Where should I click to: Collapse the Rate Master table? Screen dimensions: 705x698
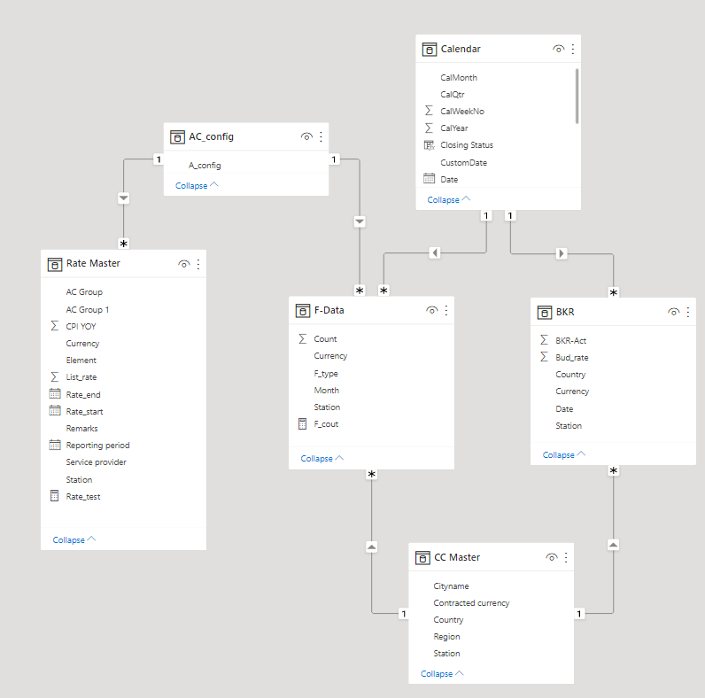click(x=74, y=539)
